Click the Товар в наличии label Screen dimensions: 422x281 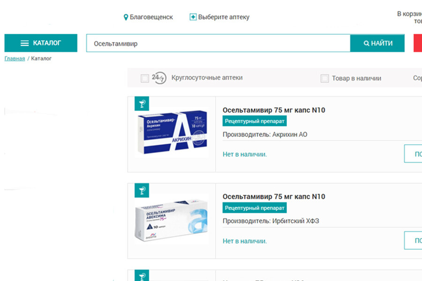(356, 78)
